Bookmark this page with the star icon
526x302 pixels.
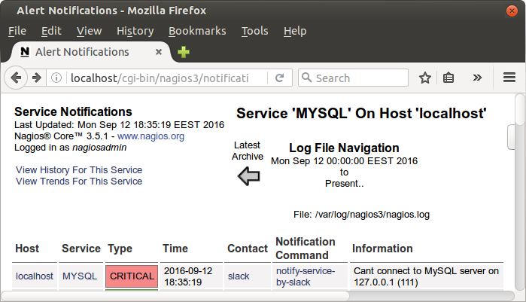[x=425, y=78]
